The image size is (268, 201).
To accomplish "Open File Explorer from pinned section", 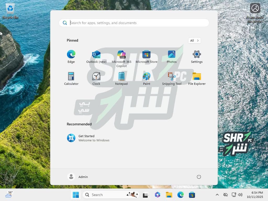I will (x=197, y=76).
